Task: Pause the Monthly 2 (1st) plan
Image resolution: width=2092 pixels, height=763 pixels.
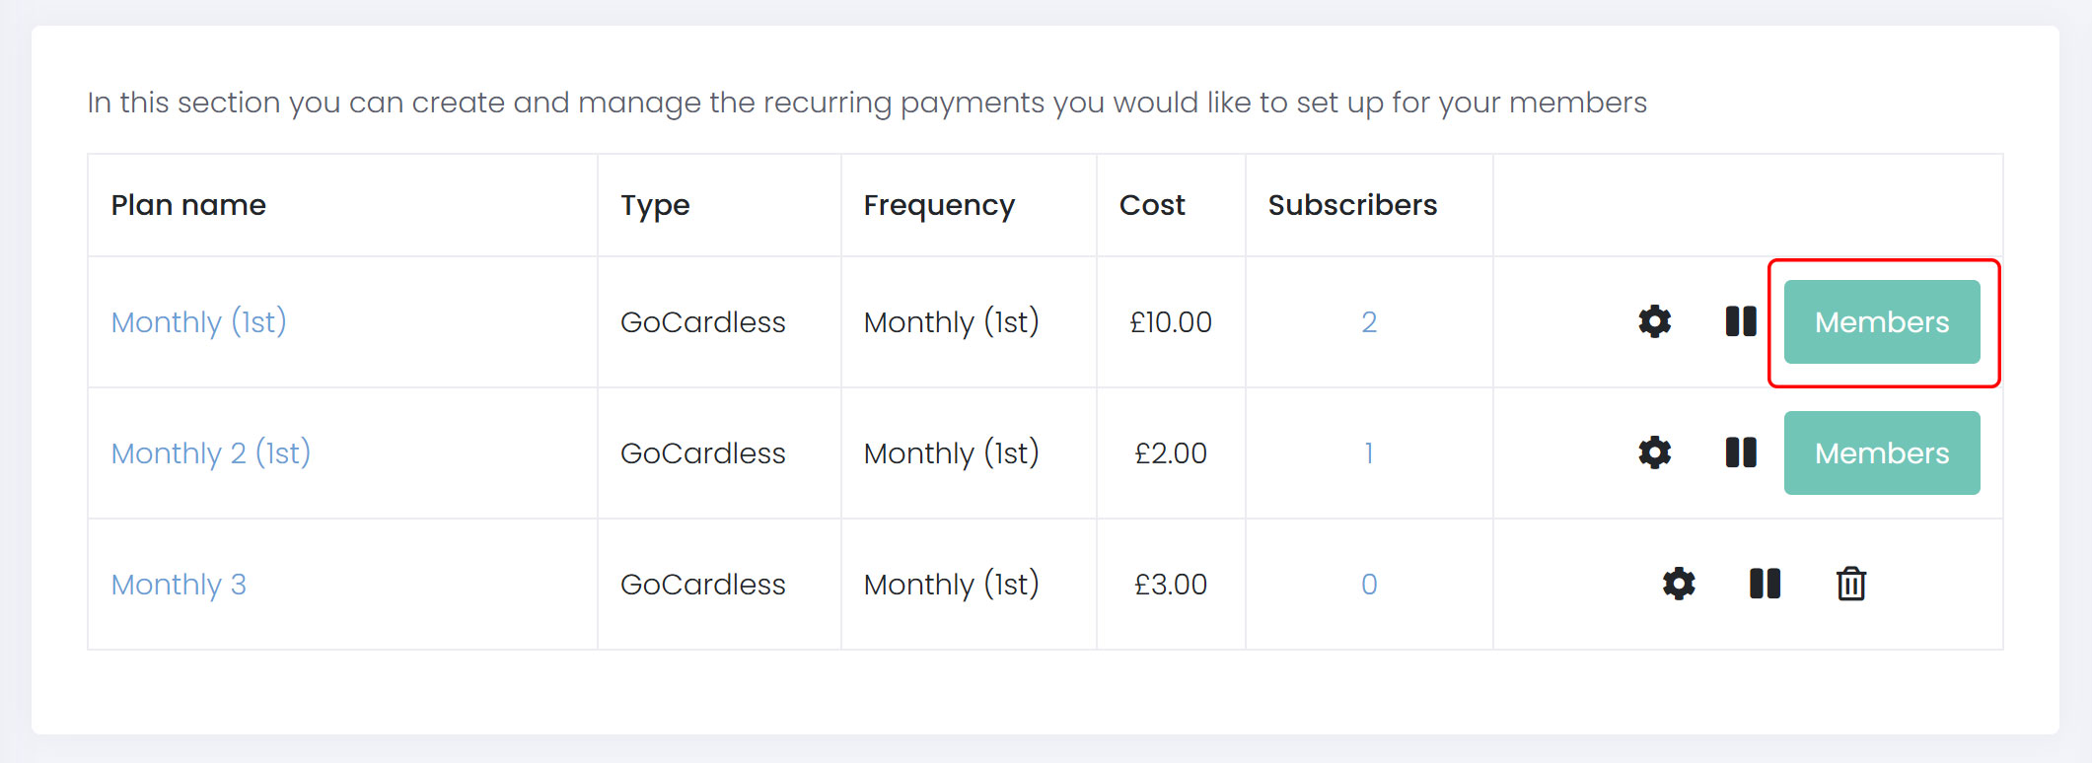Action: pos(1741,452)
